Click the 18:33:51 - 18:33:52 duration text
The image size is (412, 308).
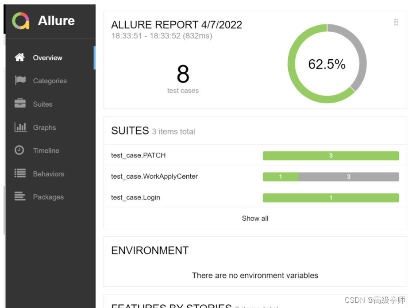[162, 36]
